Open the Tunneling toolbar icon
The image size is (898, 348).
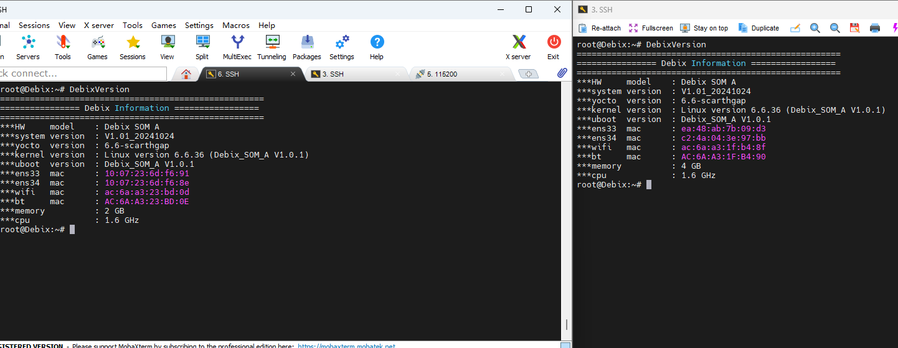point(272,47)
